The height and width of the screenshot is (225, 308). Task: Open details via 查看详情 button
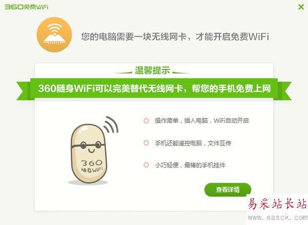tap(227, 190)
